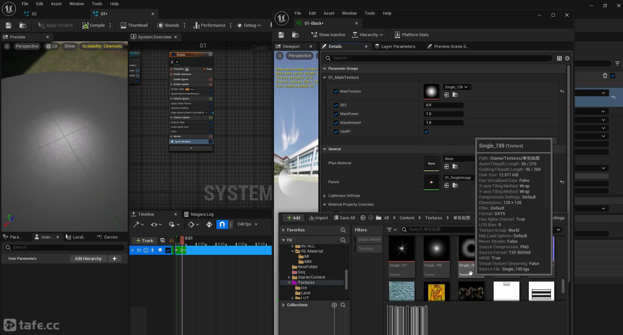Screen dimensions: 623x335
Task: Open the 240 fps frame rate dropdown
Action: (247, 224)
